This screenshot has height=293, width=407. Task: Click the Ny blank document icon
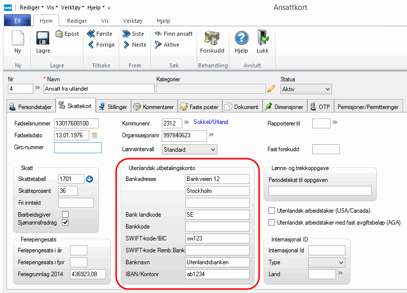point(18,39)
